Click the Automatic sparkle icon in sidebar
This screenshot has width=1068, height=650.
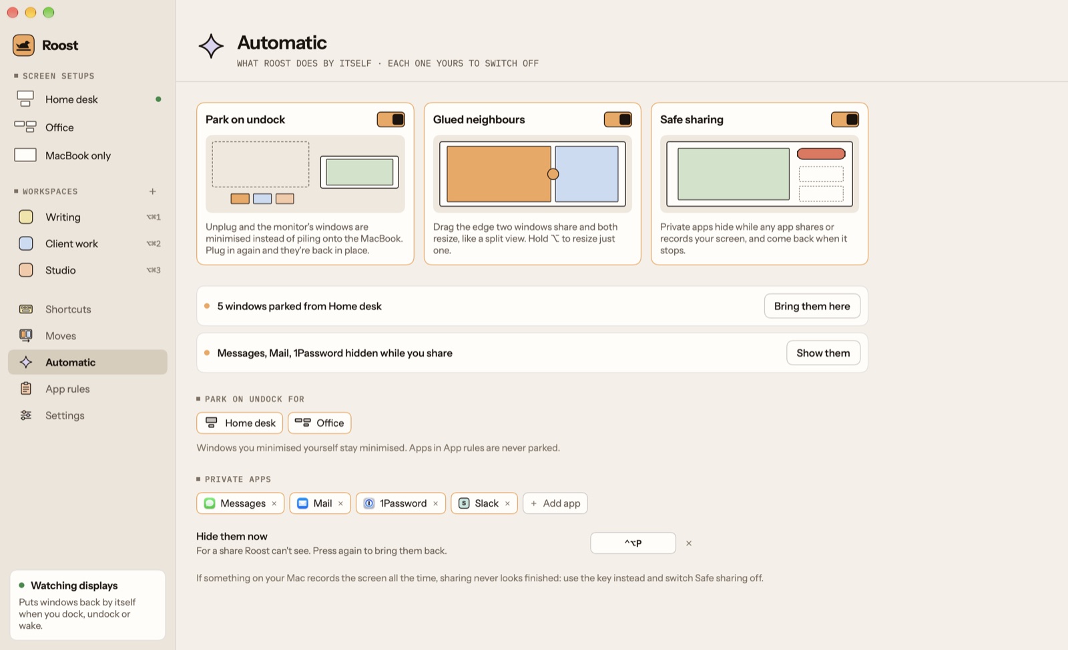pyautogui.click(x=26, y=362)
